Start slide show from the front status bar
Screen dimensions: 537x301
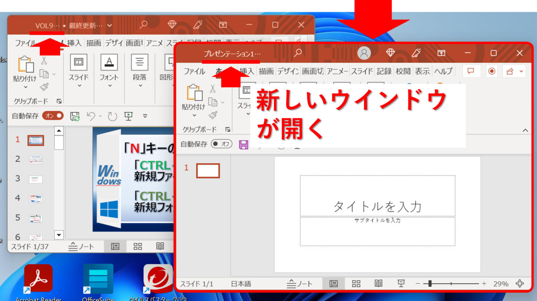click(x=401, y=284)
